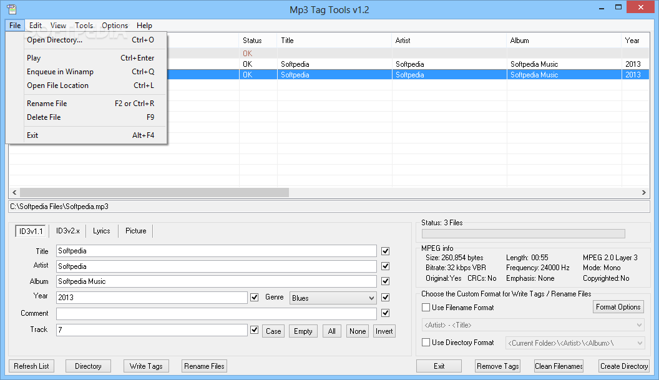Screen dimensions: 659x380
Task: Click the Album input field
Action: 217,281
